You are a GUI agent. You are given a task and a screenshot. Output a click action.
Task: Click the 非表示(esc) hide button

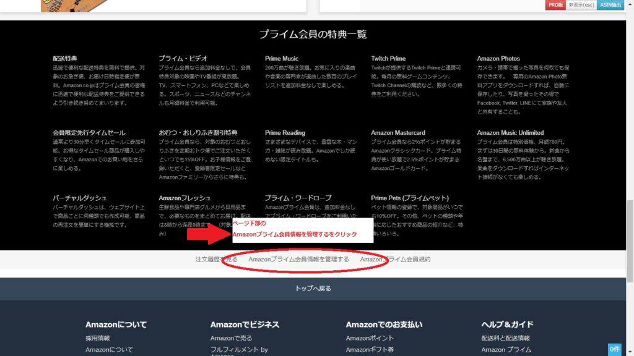[x=581, y=5]
